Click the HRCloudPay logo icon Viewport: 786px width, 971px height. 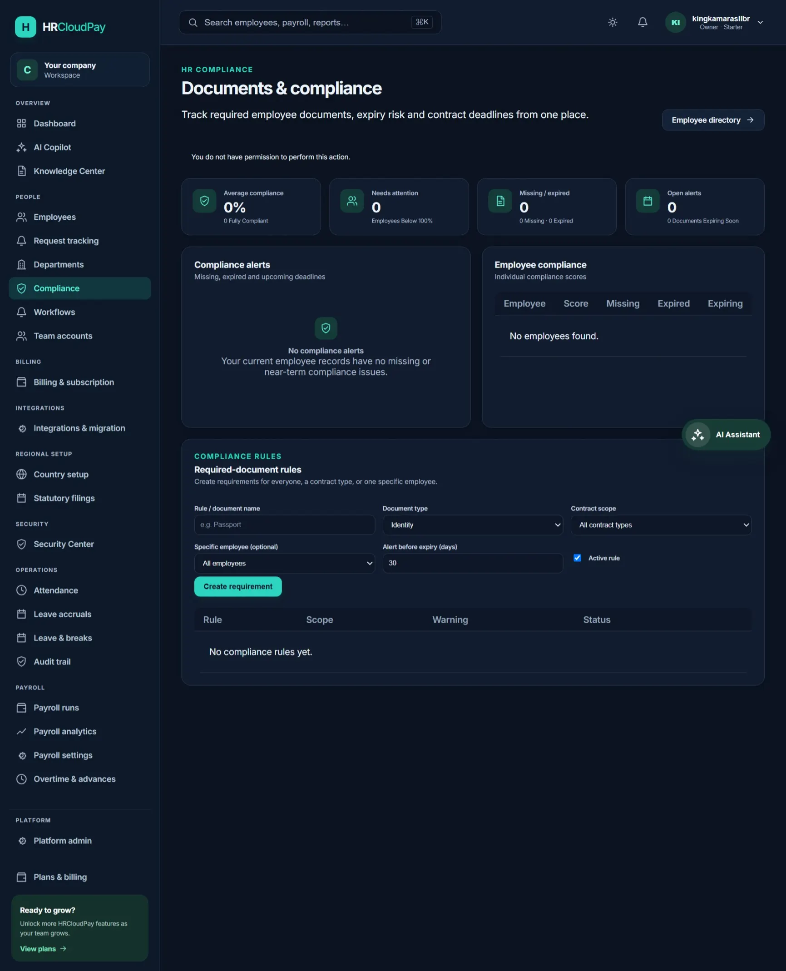[25, 27]
